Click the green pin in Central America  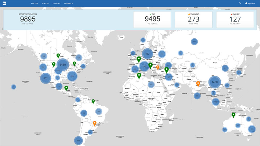click(66, 88)
